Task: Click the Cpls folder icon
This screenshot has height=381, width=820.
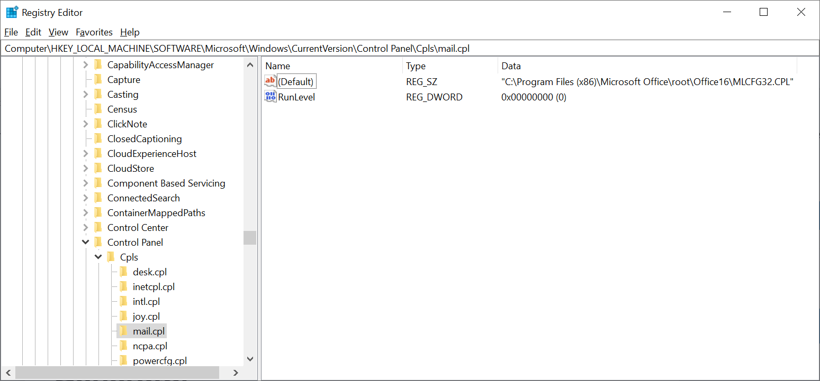Action: [111, 257]
